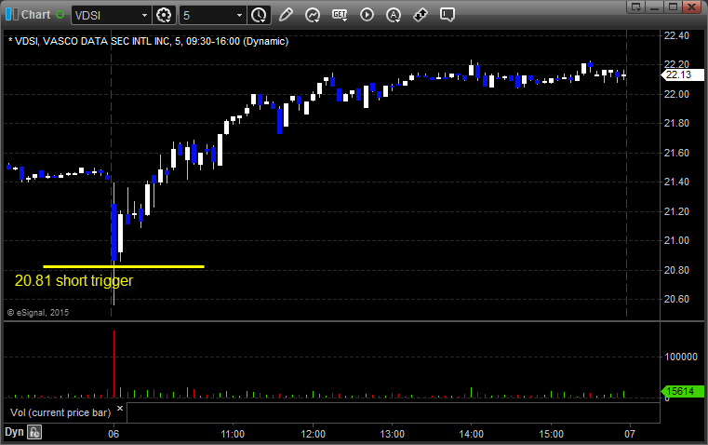This screenshot has width=708, height=445.
Task: Click the 14:00 time axis label
Action: coord(472,434)
